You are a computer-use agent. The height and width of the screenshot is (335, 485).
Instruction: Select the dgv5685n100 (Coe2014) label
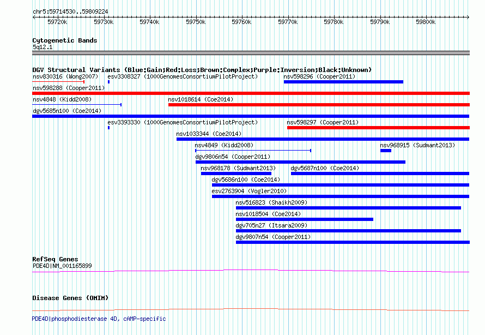(x=67, y=111)
